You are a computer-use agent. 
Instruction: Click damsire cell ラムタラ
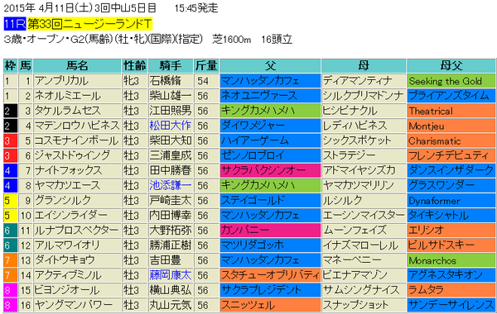[451, 290]
